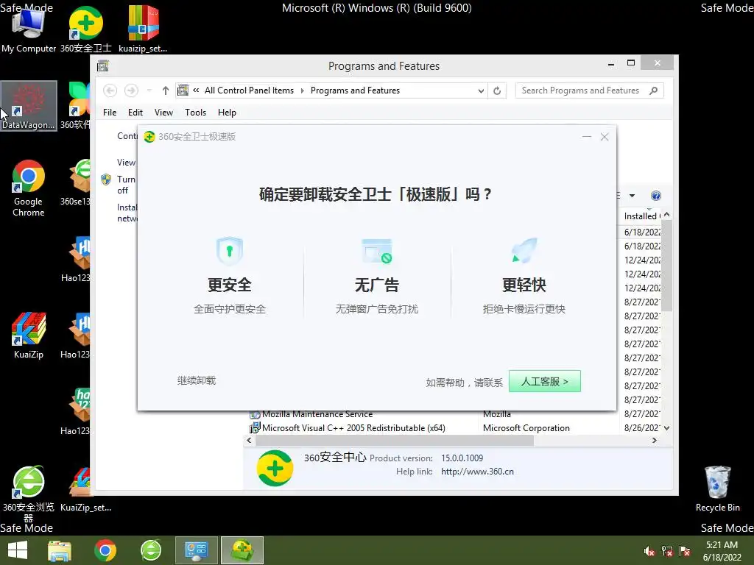Expand the address bar history dropdown
Screen dimensions: 754x565
(481, 90)
